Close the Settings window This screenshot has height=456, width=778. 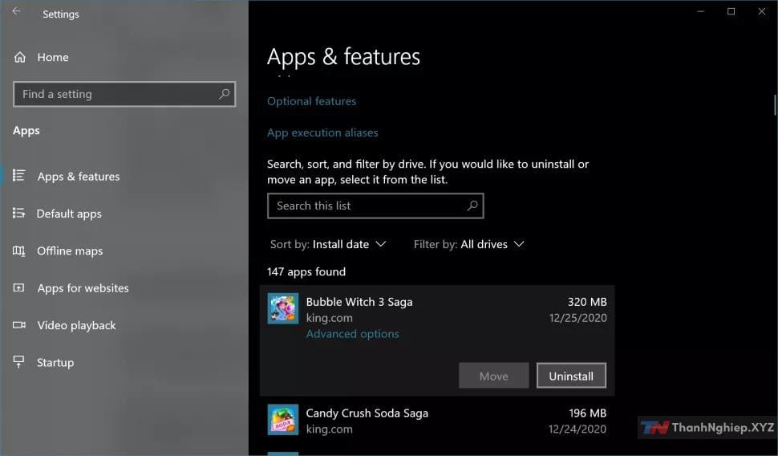(x=762, y=11)
